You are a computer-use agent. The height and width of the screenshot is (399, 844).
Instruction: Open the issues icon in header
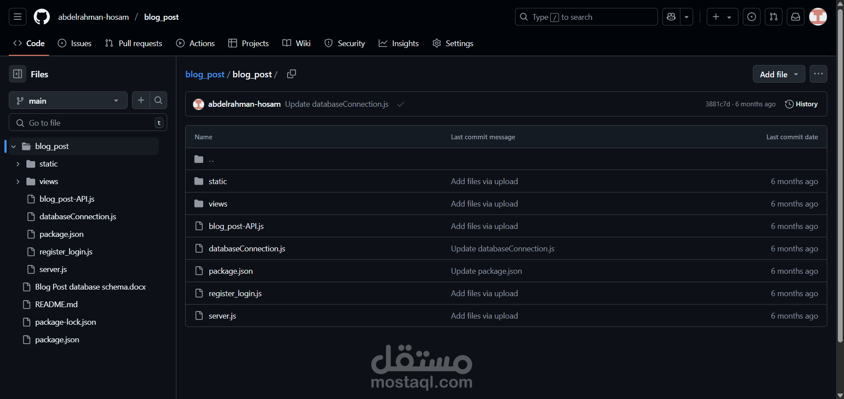coord(752,17)
